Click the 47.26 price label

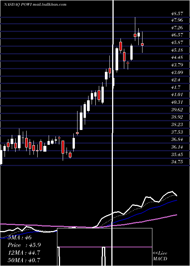click(177, 28)
